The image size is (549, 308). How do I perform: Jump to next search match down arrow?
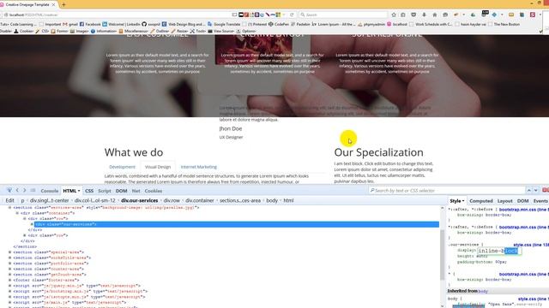coord(535,190)
